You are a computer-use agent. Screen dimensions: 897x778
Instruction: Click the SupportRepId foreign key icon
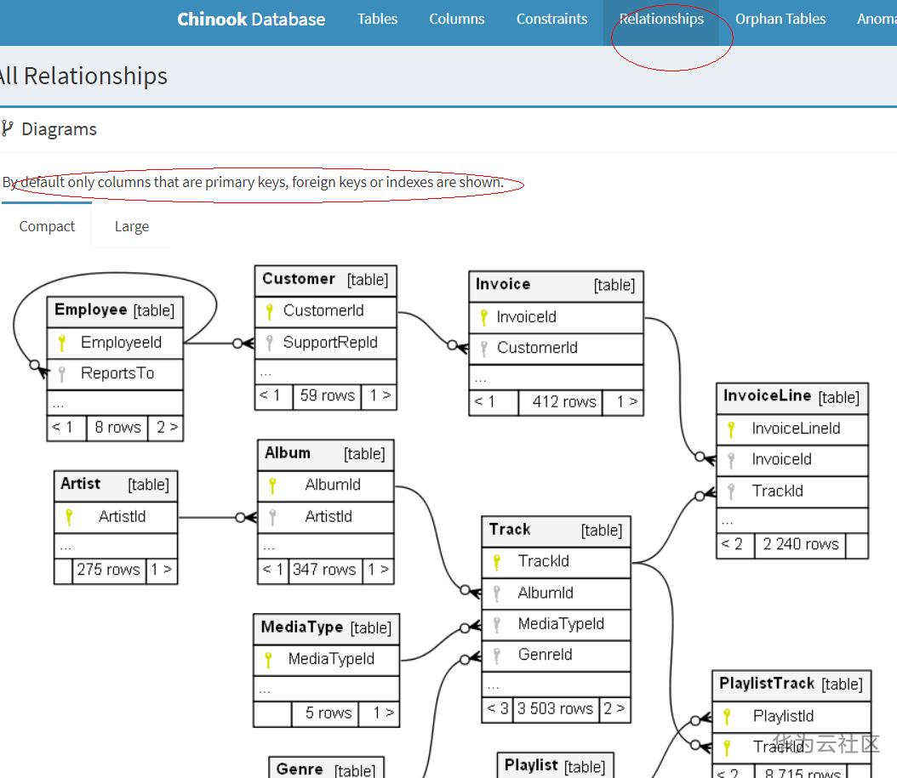[x=269, y=343]
